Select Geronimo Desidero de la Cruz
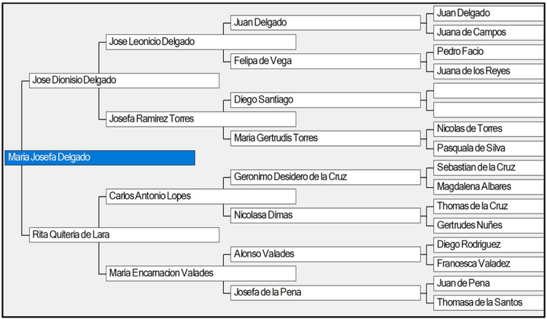The width and height of the screenshot is (547, 319). click(325, 177)
